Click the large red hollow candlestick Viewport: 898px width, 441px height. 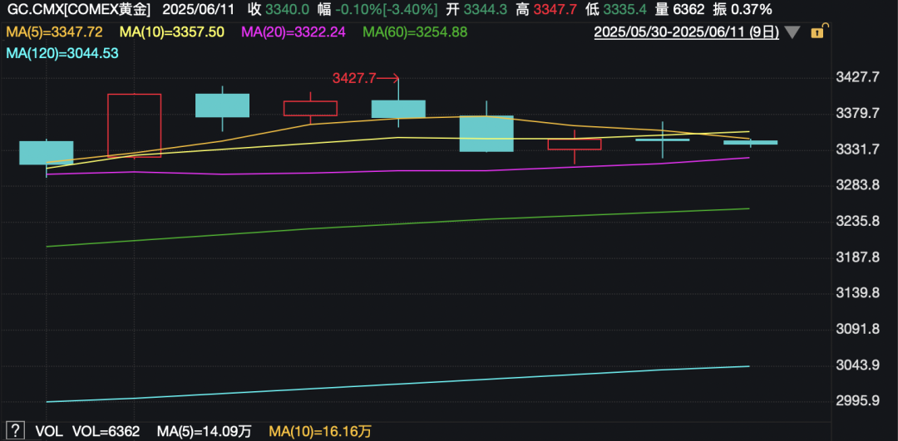tap(134, 125)
